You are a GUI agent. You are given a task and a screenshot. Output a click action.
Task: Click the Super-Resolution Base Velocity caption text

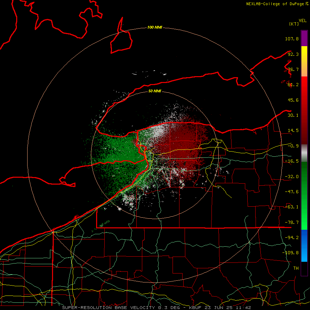click(156, 308)
